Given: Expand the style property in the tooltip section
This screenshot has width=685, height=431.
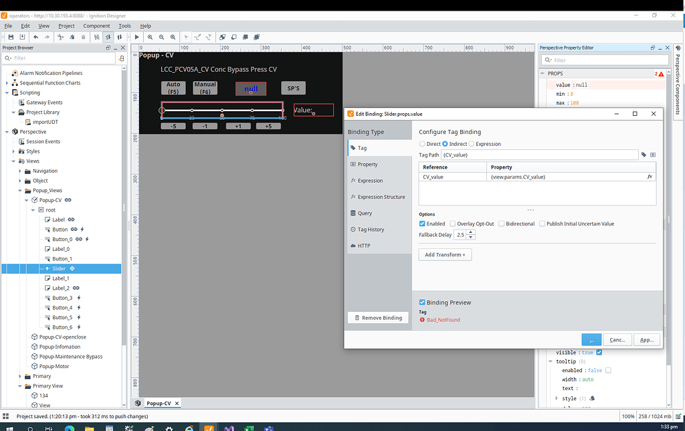Looking at the screenshot, I should point(557,398).
